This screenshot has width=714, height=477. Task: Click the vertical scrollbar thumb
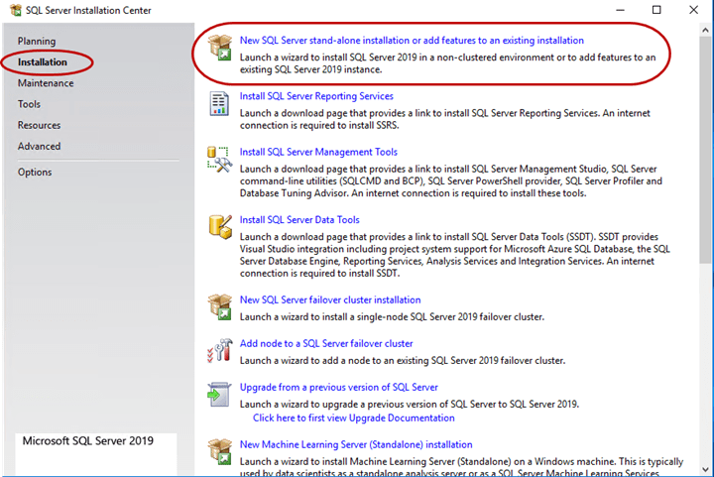click(705, 150)
